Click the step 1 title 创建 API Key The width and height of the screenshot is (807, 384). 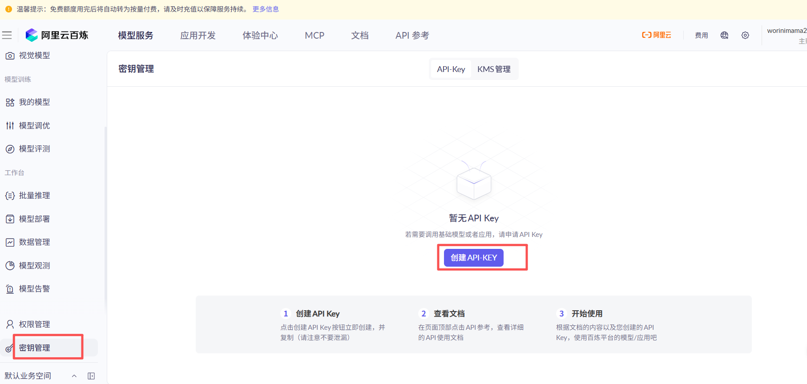pos(318,314)
